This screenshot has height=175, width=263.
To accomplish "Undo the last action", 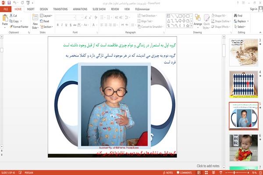I will coord(15,3).
